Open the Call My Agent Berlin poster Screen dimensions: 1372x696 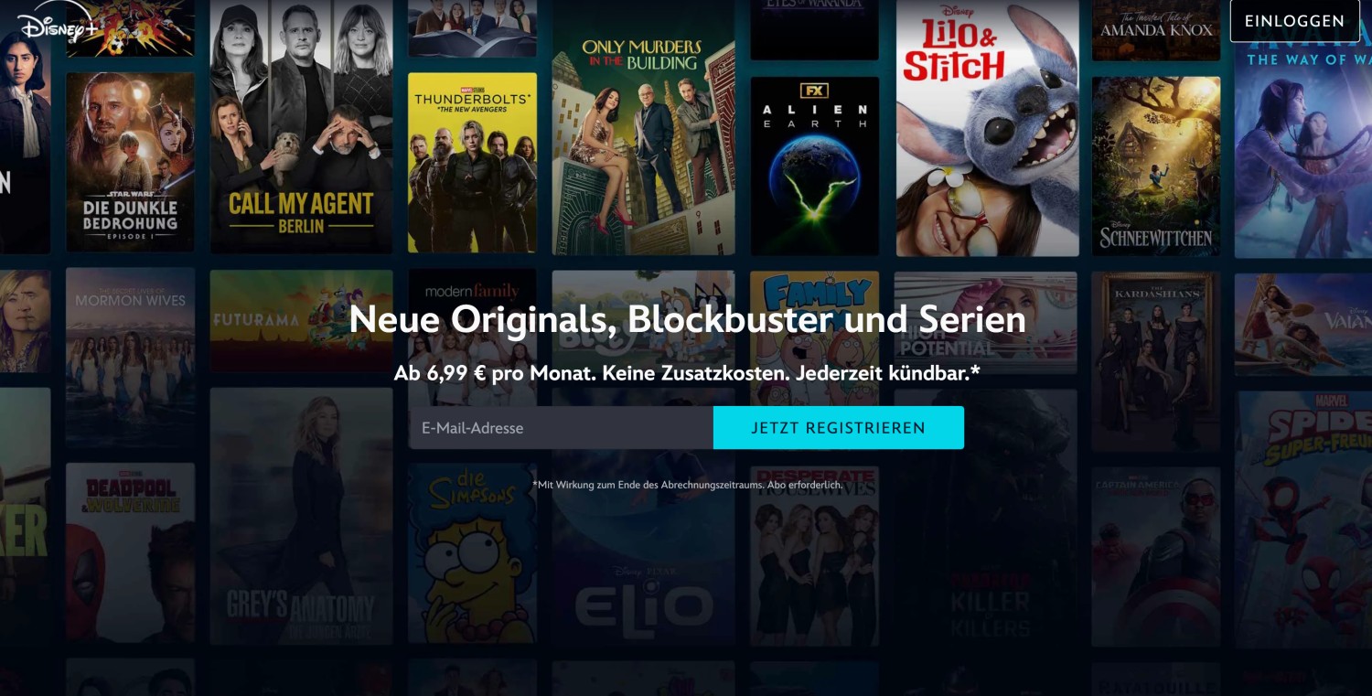[x=301, y=126]
